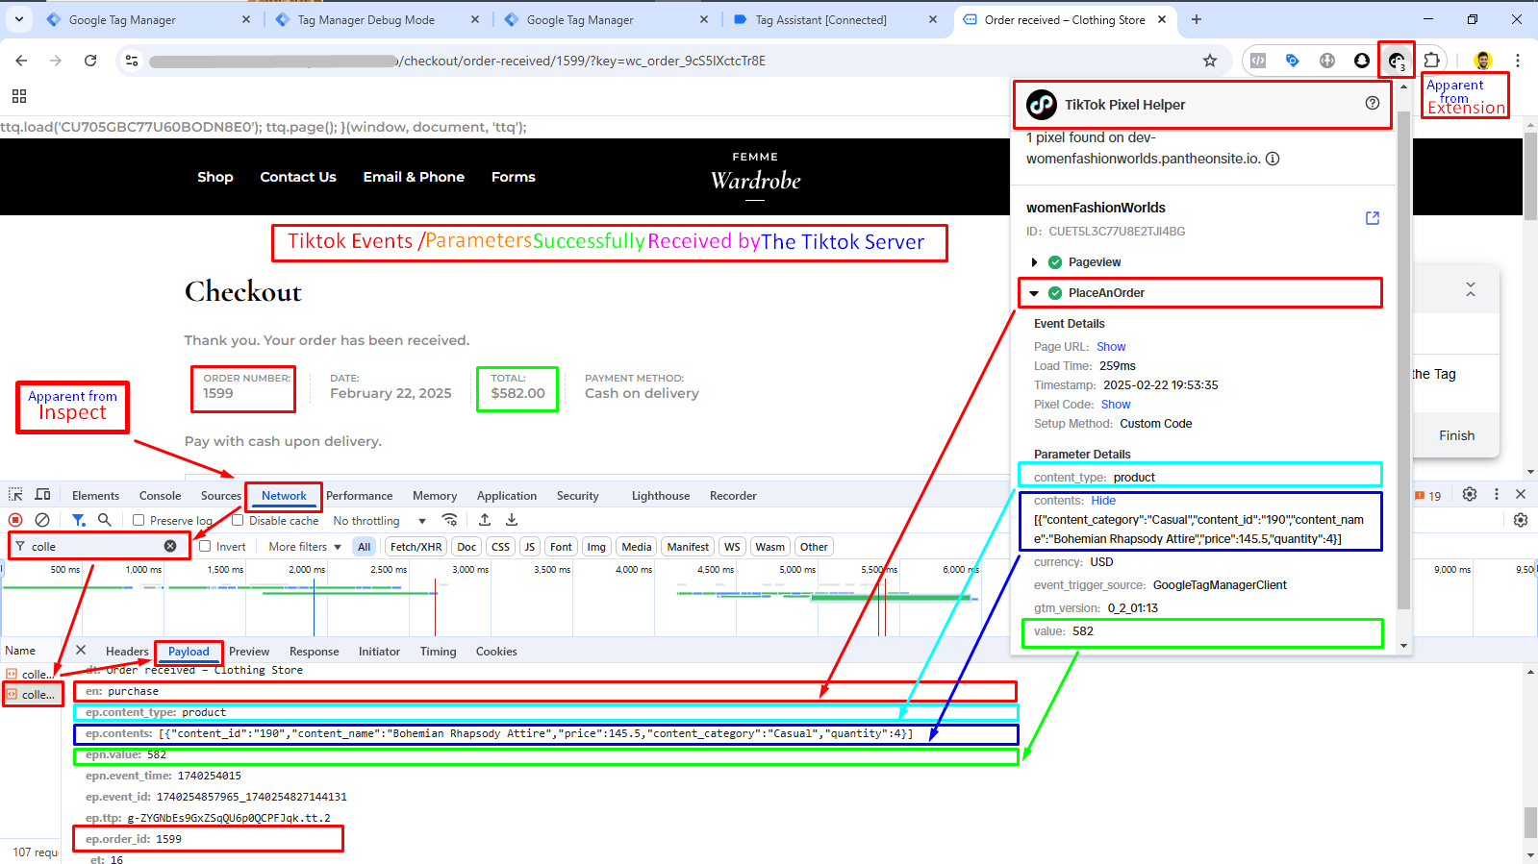The width and height of the screenshot is (1538, 864).
Task: Open the More filters dropdown
Action: click(x=305, y=547)
